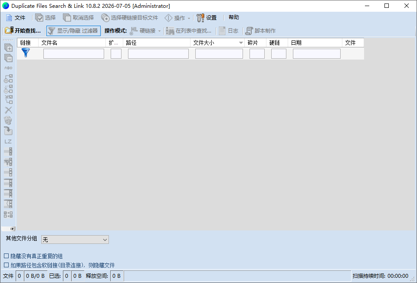Toggle the 显示/隐藏 过滤器 button

click(73, 30)
